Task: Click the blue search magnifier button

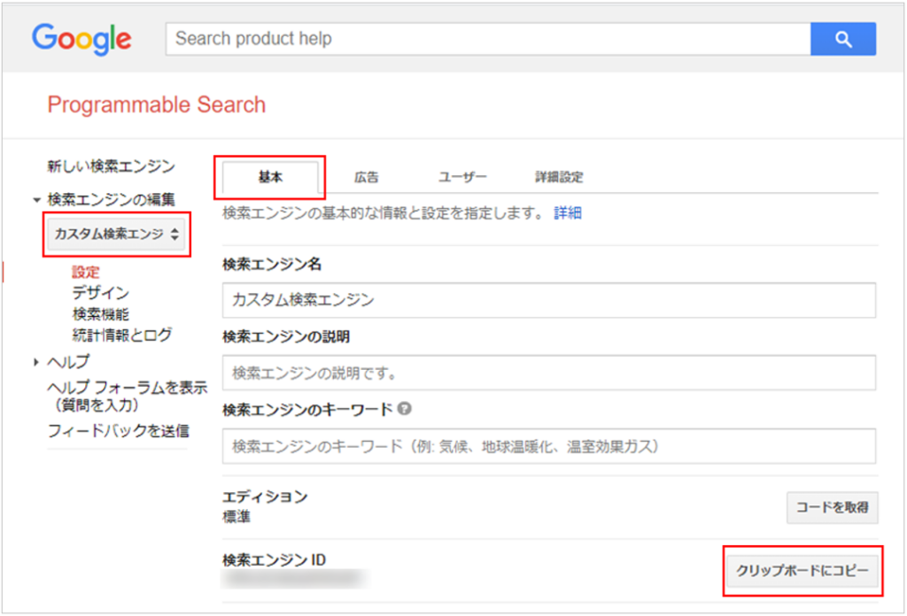Action: (x=842, y=39)
